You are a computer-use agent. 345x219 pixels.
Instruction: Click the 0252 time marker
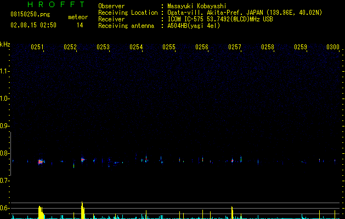point(70,47)
